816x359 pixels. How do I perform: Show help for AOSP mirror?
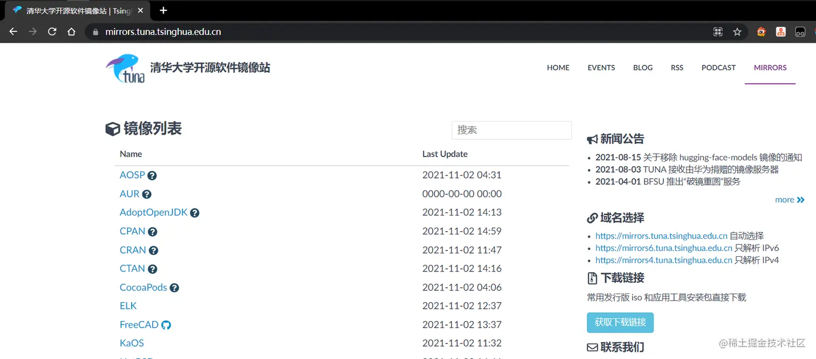[152, 175]
